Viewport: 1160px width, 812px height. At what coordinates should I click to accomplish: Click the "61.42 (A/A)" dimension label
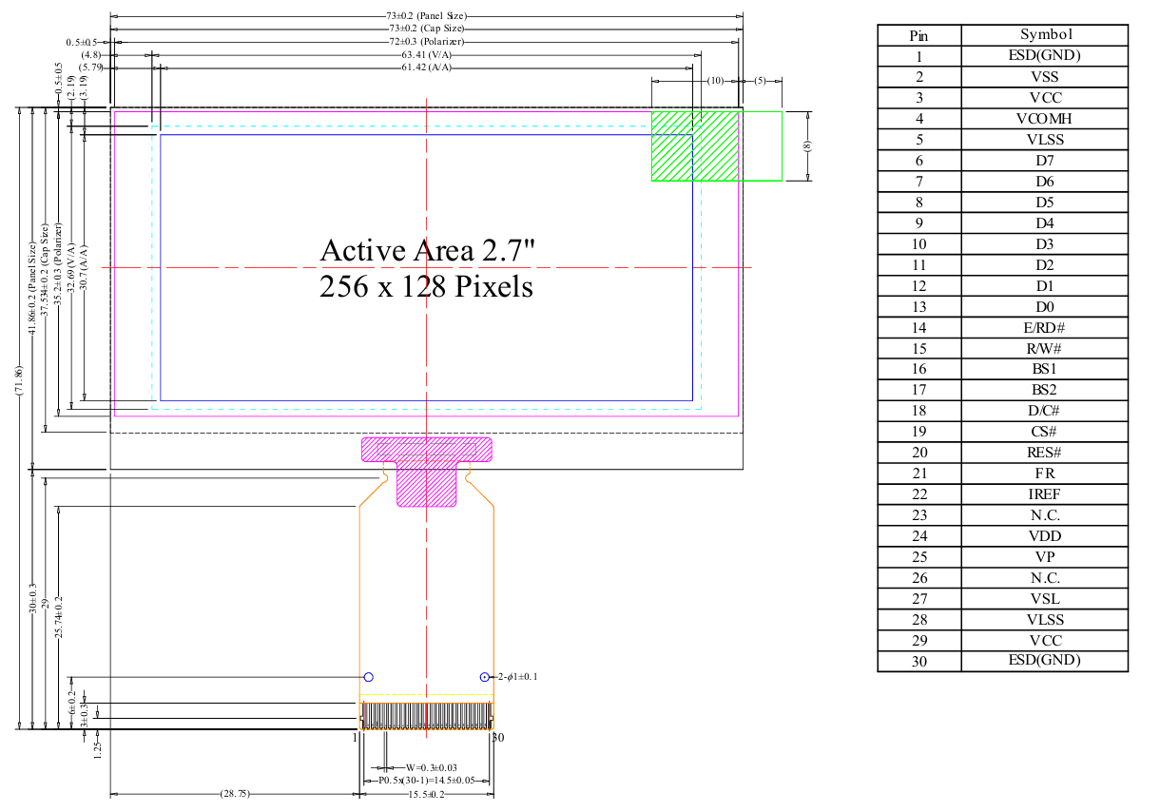[426, 68]
